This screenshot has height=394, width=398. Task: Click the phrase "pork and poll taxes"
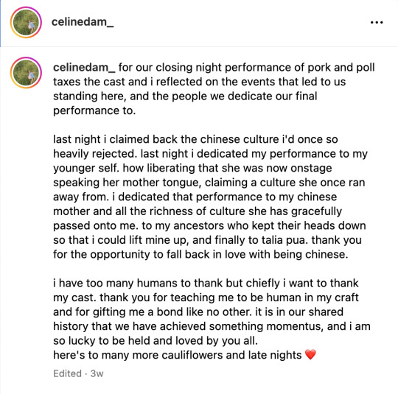214,74
